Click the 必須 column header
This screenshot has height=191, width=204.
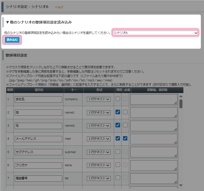tap(127, 90)
